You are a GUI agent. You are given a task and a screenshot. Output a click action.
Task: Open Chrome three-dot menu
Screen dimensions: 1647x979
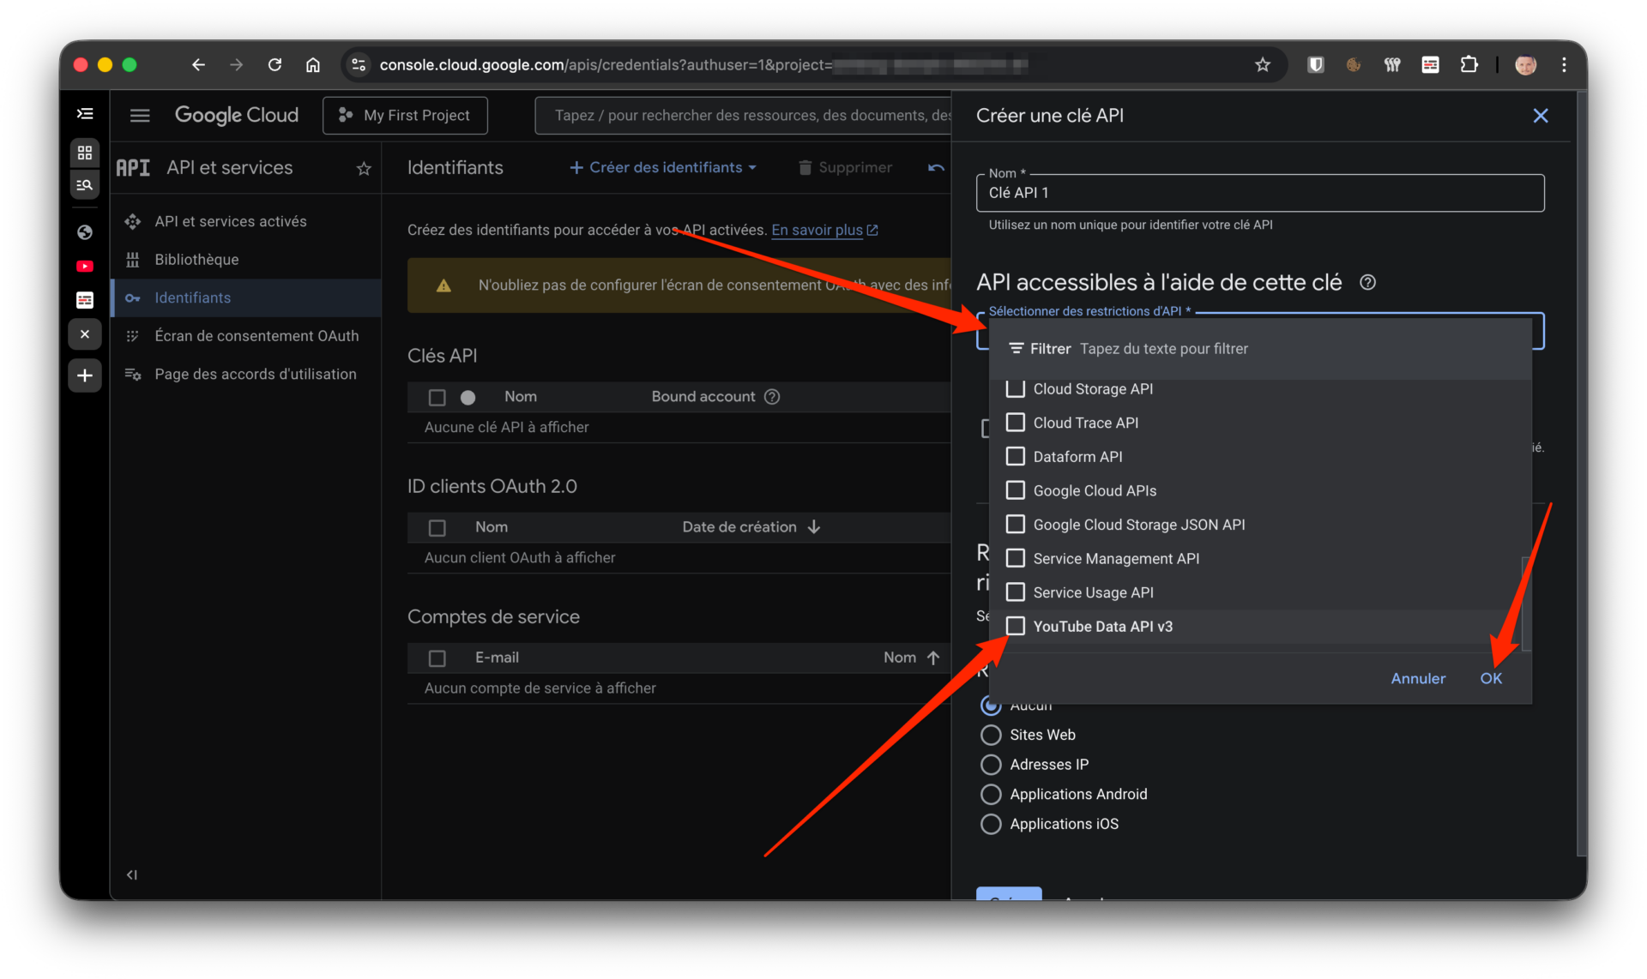click(x=1564, y=65)
